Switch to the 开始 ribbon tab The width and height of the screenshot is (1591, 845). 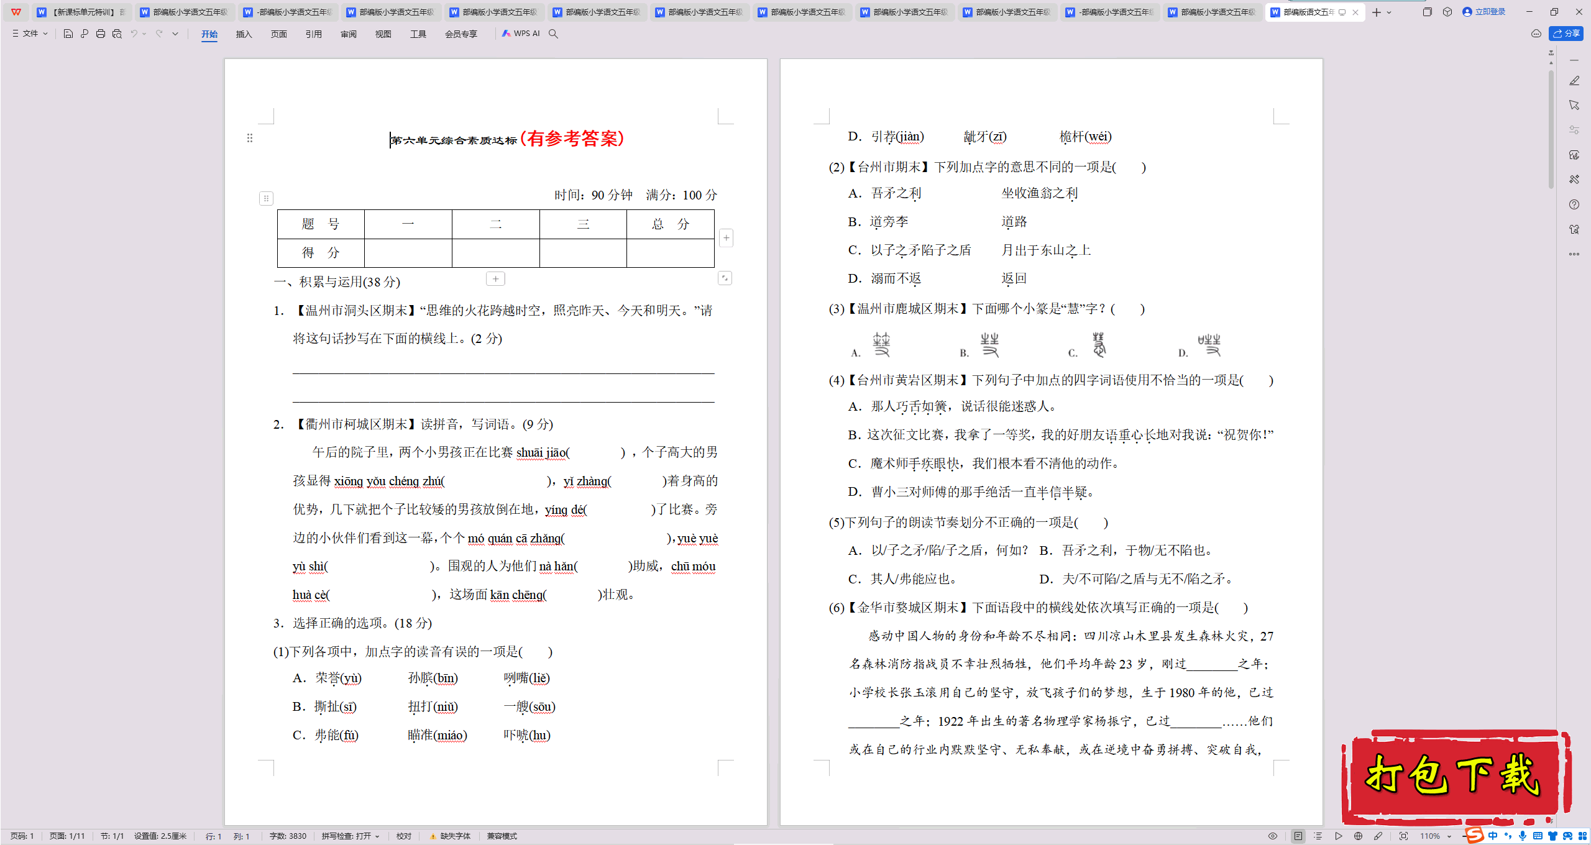[x=209, y=34]
